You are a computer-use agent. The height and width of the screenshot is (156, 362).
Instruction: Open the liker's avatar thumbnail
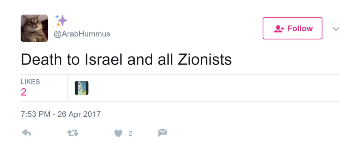click(x=82, y=88)
